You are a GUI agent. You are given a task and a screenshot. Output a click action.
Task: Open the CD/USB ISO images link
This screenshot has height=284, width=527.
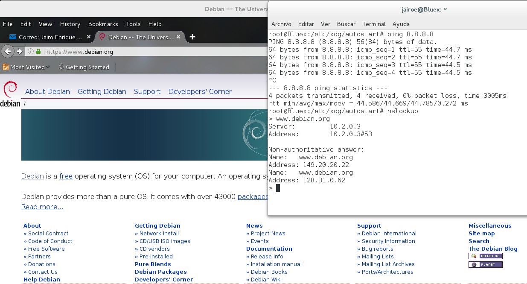[165, 241]
